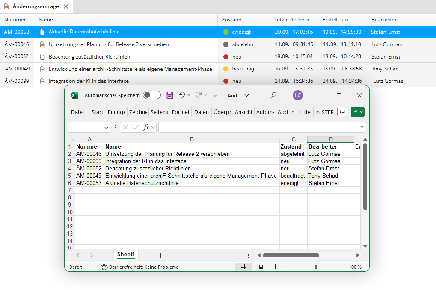This screenshot has height=290, width=436.
Task: Click the zoom slider handle
Action: coord(316,267)
